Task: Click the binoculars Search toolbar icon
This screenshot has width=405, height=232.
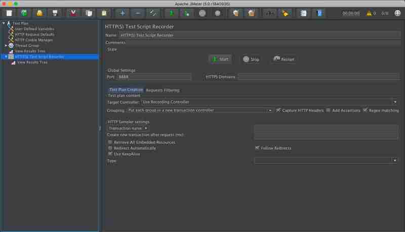Action: point(270,13)
